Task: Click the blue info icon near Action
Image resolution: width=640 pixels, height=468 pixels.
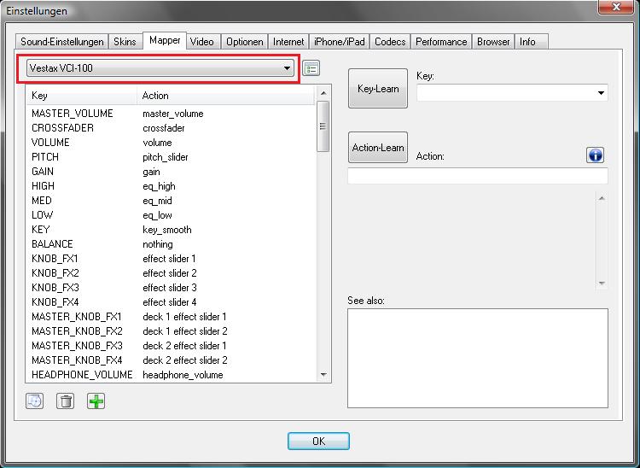Action: [x=595, y=155]
